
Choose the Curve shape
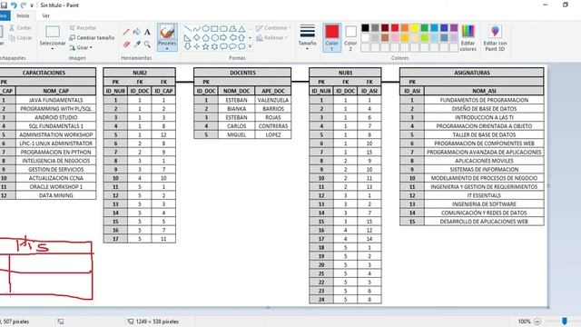[x=196, y=28]
